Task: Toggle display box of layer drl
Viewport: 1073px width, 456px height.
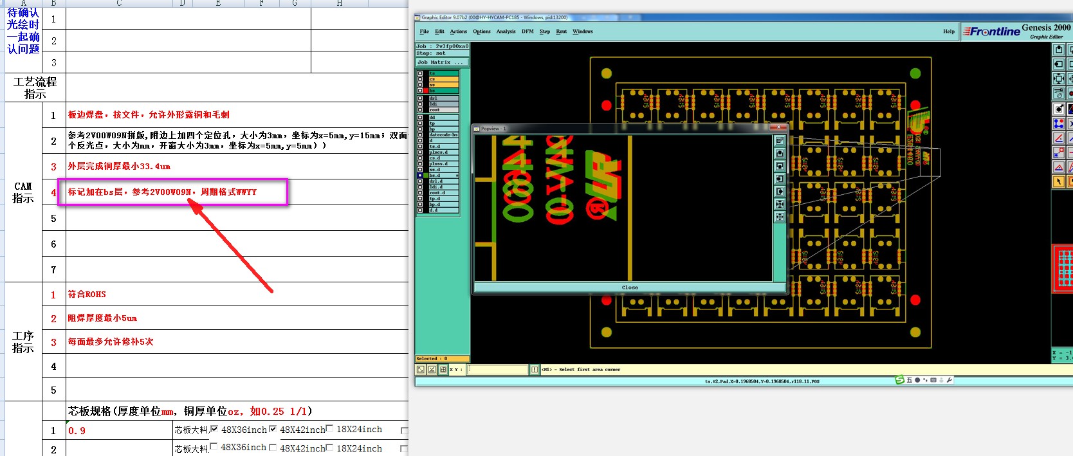Action: pos(420,98)
